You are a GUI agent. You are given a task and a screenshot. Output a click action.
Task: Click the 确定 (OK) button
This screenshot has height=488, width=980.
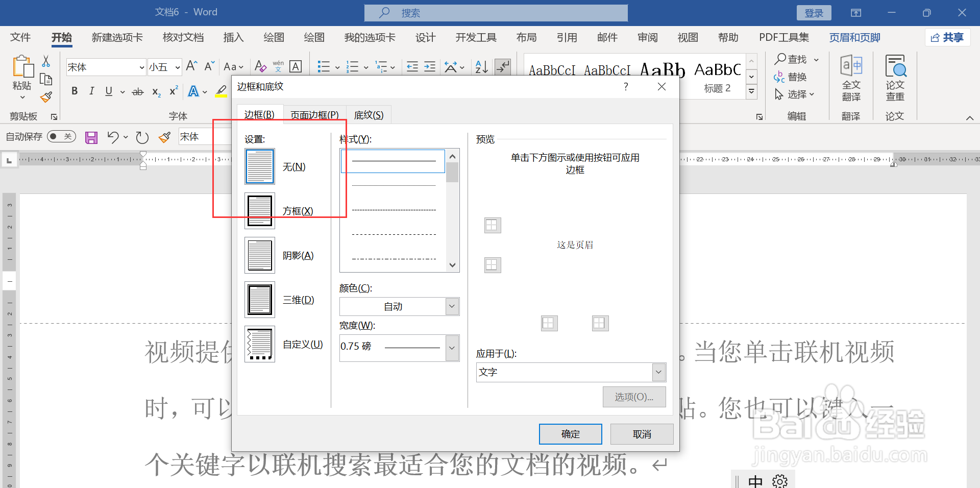click(570, 434)
